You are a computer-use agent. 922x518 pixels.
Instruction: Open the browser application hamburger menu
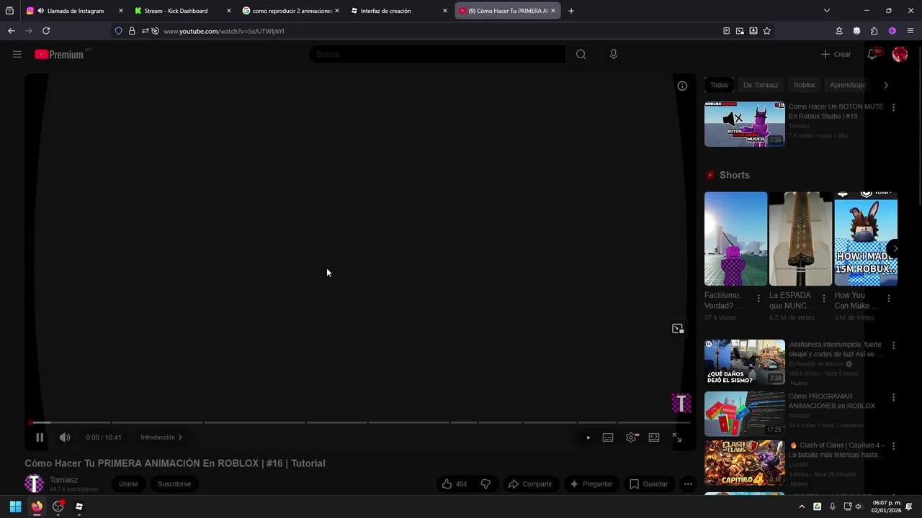pos(910,31)
